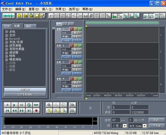The width and height of the screenshot is (166, 135).
Task: Pause playback with the pause button
Action: [22, 105]
